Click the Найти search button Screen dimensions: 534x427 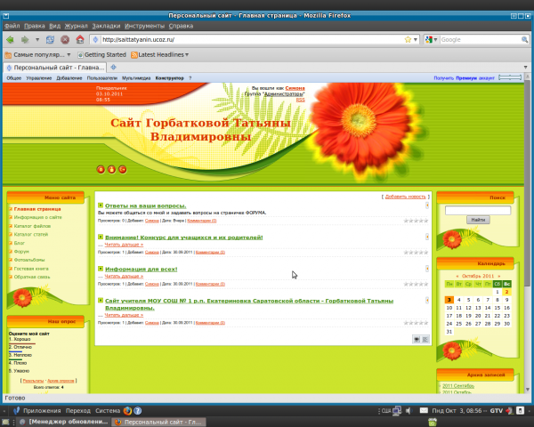[478, 220]
